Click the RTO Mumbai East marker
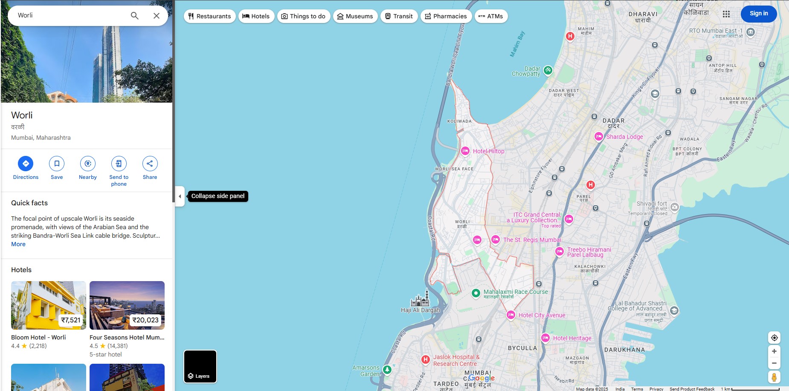The width and height of the screenshot is (789, 391). click(x=751, y=32)
